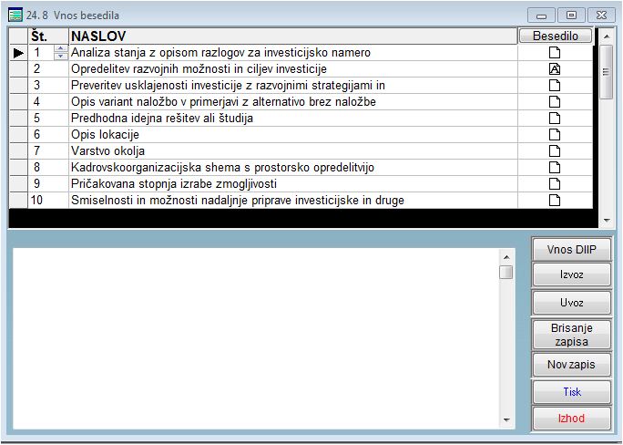The width and height of the screenshot is (623, 445).
Task: Click the Besedilo column header button
Action: [555, 36]
